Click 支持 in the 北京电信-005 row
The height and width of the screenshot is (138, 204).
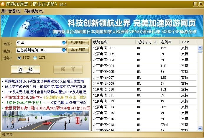[x=185, y=72]
